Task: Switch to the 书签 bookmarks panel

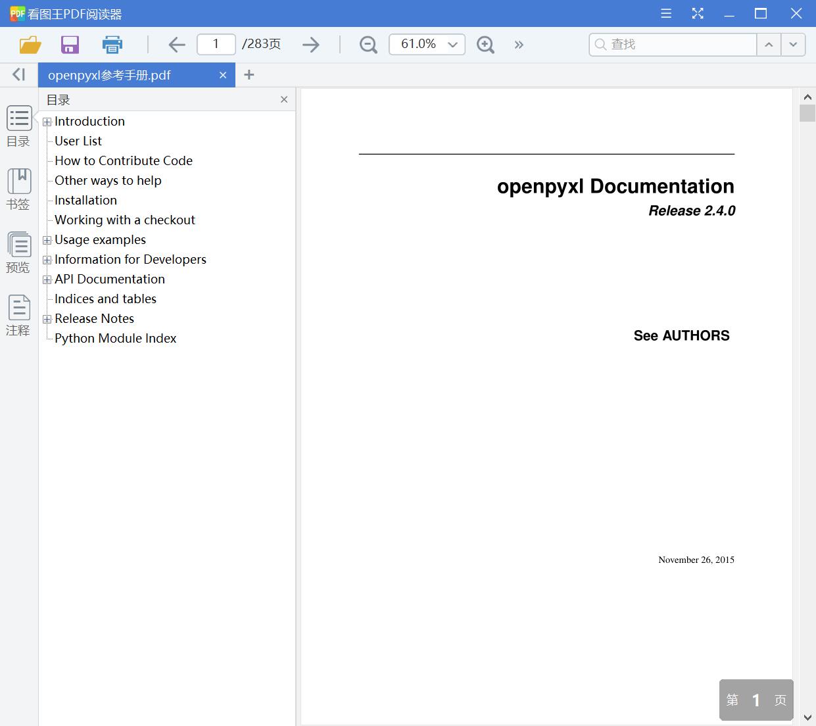Action: tap(18, 189)
